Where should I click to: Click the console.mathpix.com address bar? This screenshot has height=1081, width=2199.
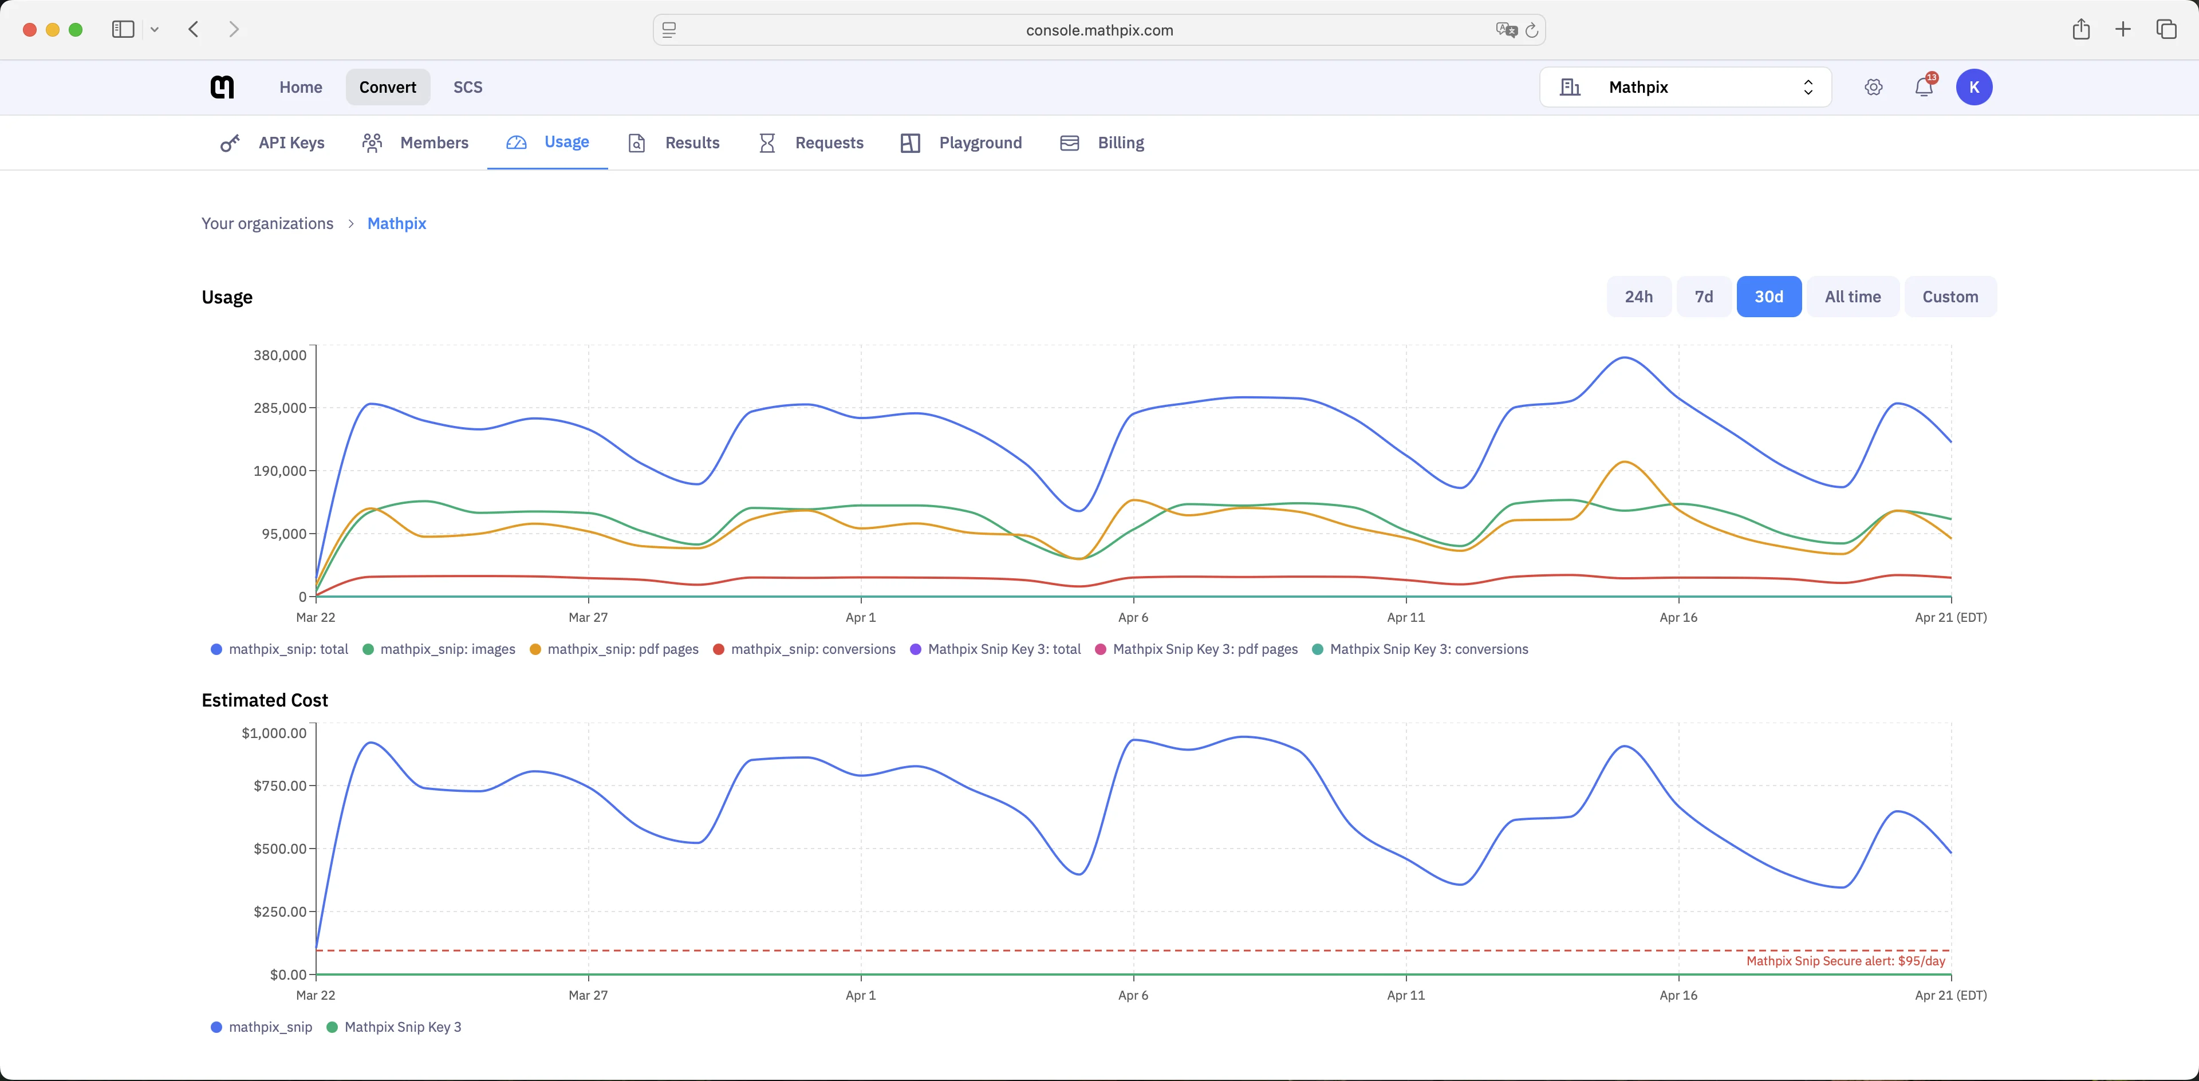tap(1099, 30)
